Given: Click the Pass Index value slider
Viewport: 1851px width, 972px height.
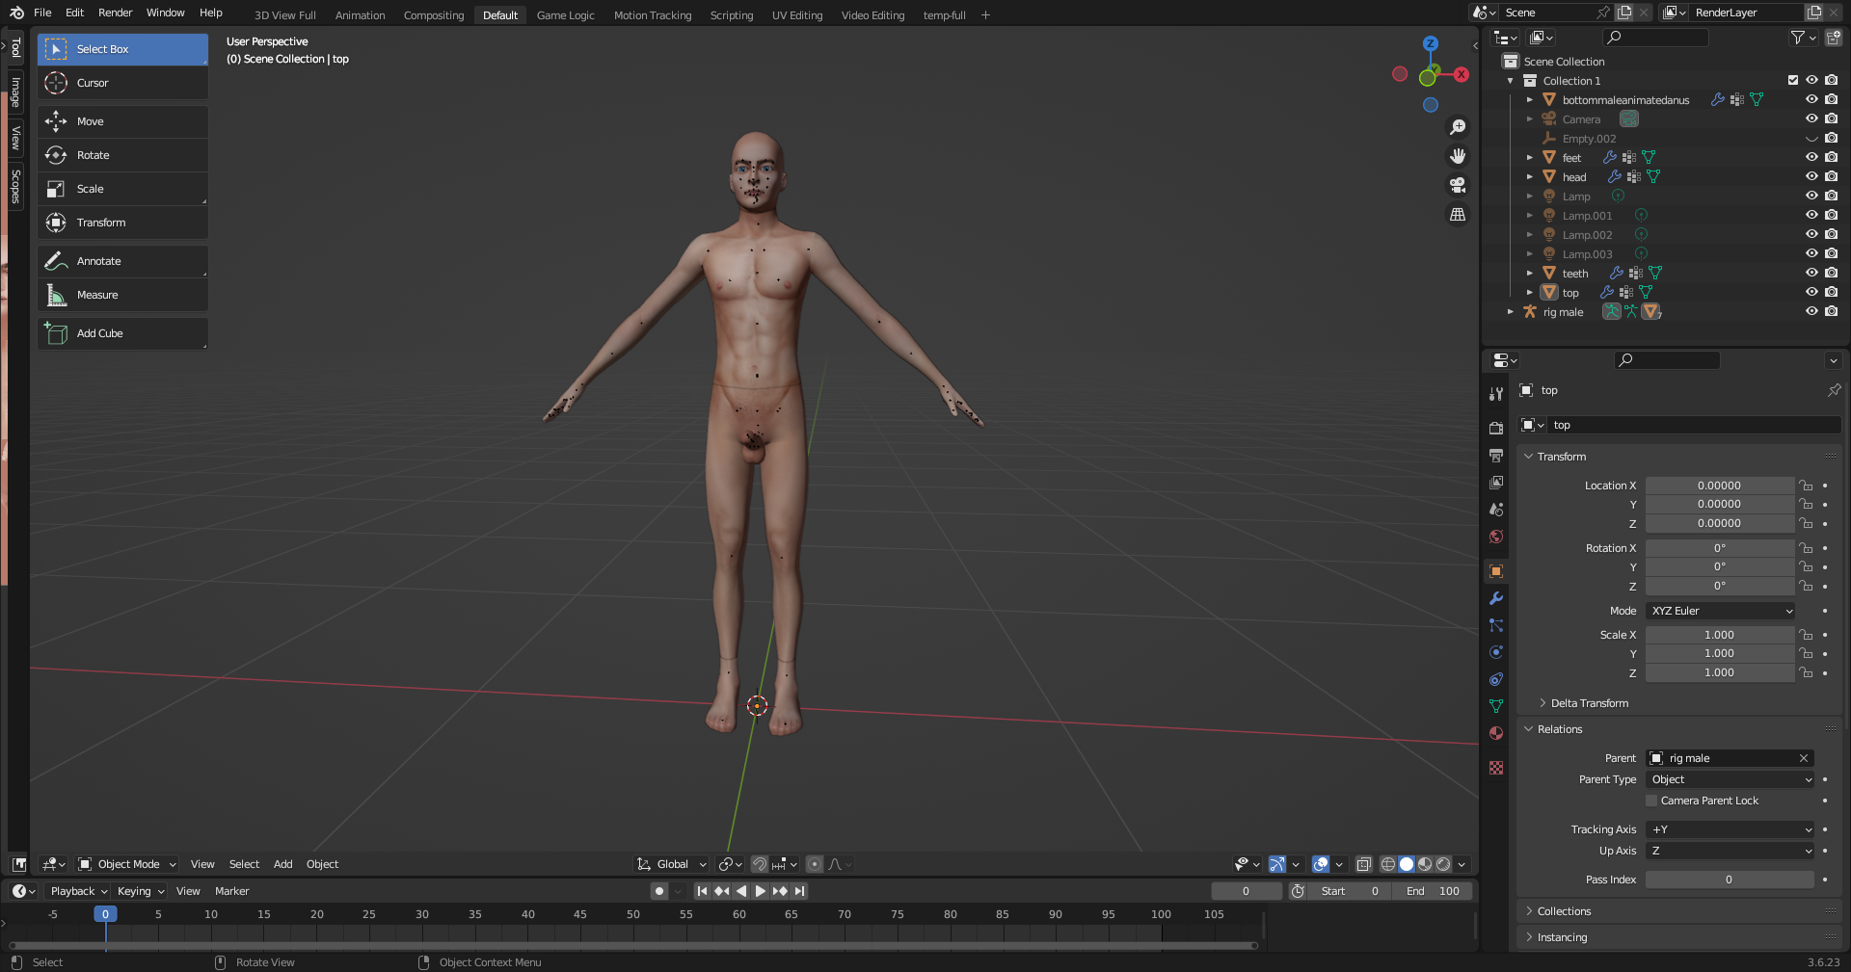Looking at the screenshot, I should tap(1730, 880).
